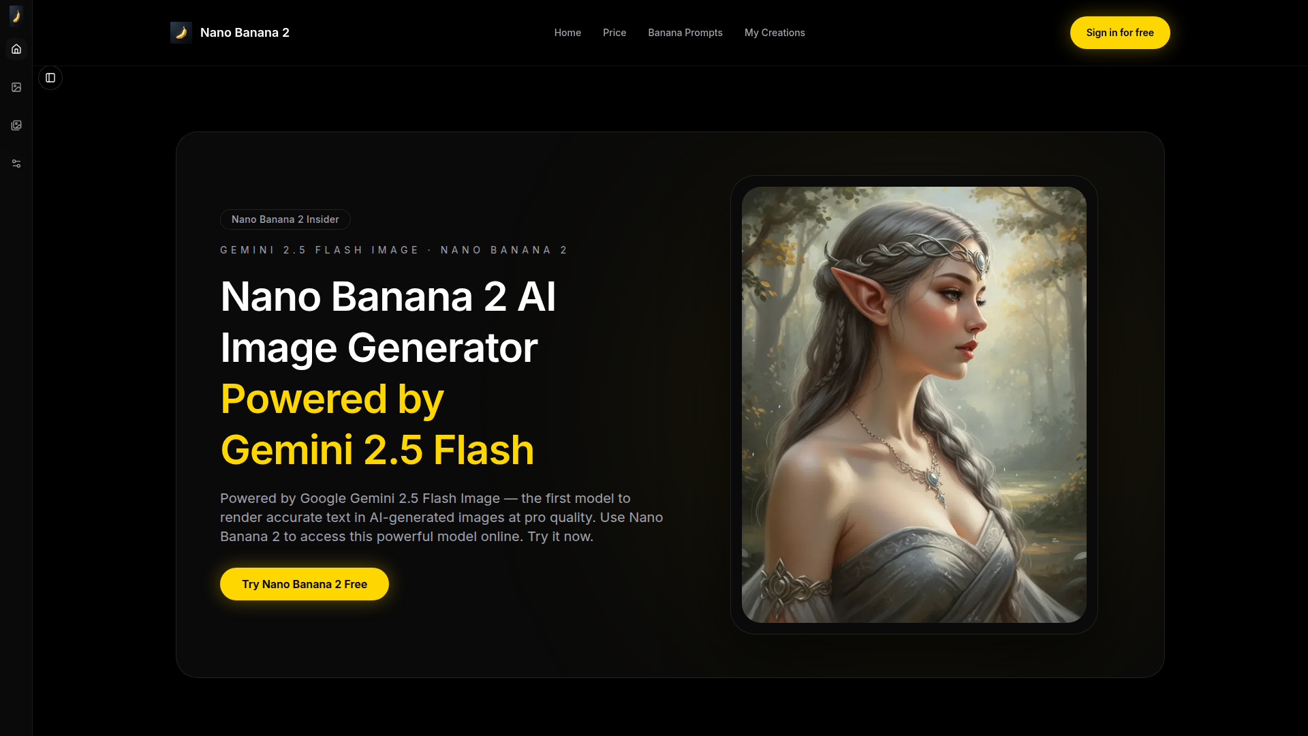View My Creations page
The height and width of the screenshot is (736, 1308).
775,33
